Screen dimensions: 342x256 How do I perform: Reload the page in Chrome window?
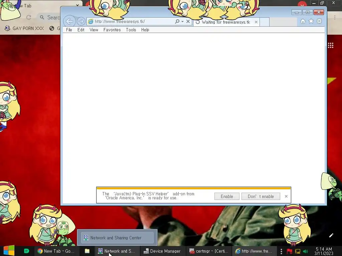29,17
